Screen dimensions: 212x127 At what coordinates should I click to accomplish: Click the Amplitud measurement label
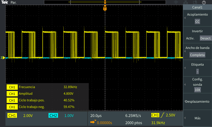tap(25, 94)
